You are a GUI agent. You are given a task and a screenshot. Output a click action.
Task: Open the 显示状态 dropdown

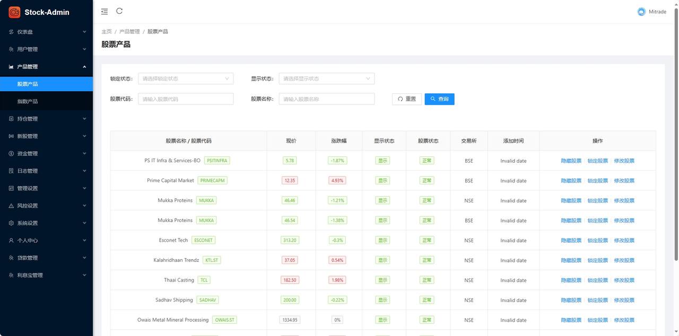(326, 78)
